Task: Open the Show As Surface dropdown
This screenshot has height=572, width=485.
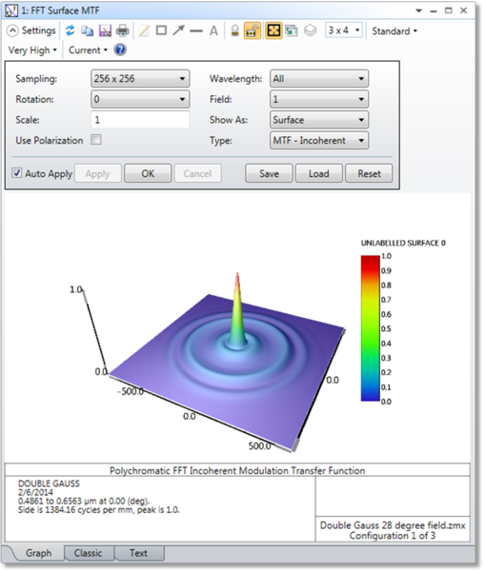Action: (319, 120)
